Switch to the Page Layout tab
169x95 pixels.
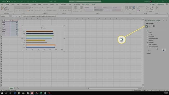(x=25, y=4)
